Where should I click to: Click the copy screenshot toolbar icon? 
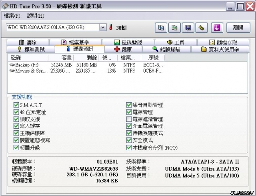tap(174, 28)
